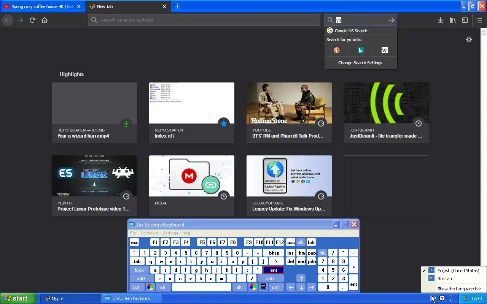Screen dimensions: 487x304
Task: Open JustBeamIt file transfer highlight
Action: [x=387, y=113]
